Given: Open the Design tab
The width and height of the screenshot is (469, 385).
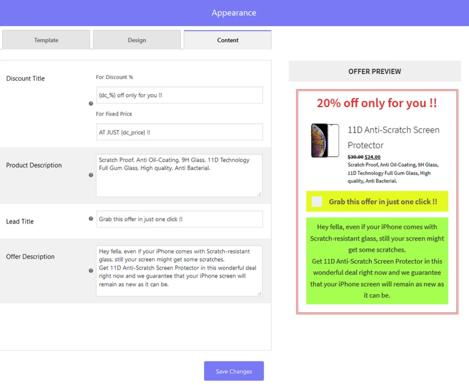Looking at the screenshot, I should tap(136, 40).
